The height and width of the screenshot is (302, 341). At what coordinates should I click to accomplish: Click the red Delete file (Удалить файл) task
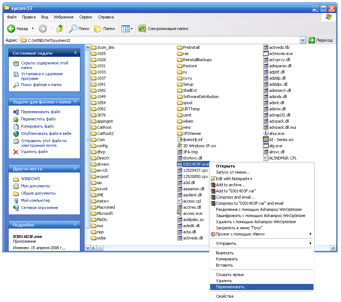16,152
